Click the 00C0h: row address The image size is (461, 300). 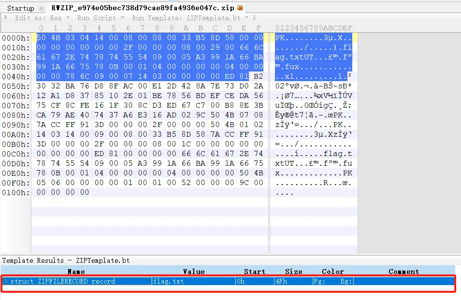click(15, 154)
